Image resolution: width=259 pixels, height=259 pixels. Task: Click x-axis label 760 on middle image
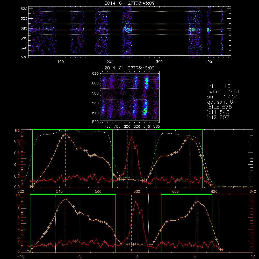(x=107, y=127)
